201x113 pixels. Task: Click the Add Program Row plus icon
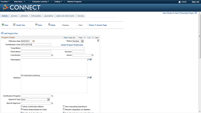point(2,33)
